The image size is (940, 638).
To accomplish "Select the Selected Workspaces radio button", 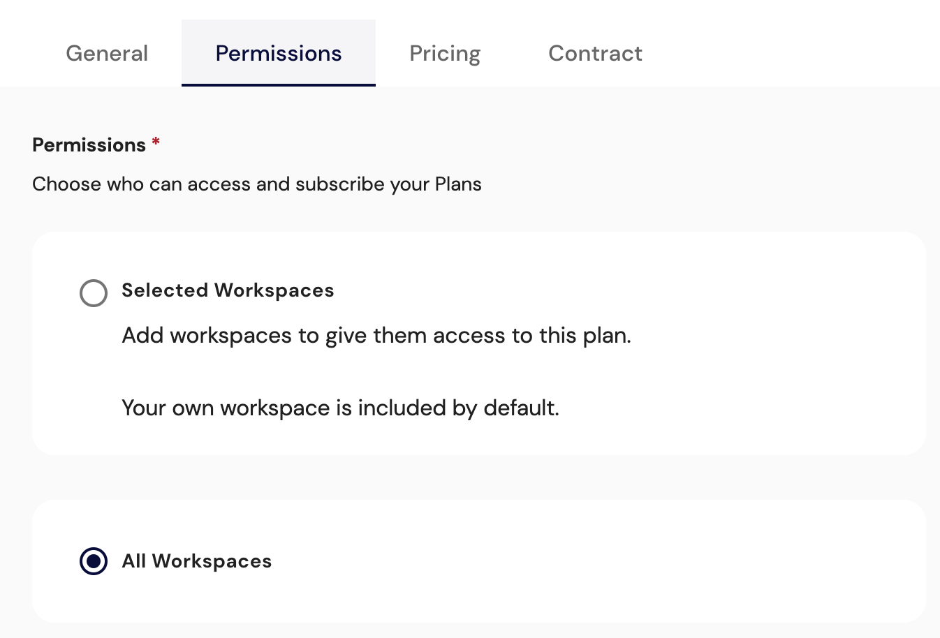I will [x=94, y=293].
